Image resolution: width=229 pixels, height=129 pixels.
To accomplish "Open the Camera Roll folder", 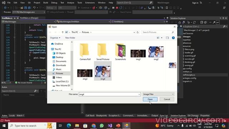I will coord(85,52).
